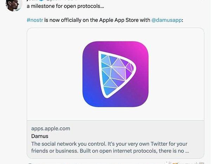Click the verified badge beside author name

pyautogui.click(x=41, y=1)
